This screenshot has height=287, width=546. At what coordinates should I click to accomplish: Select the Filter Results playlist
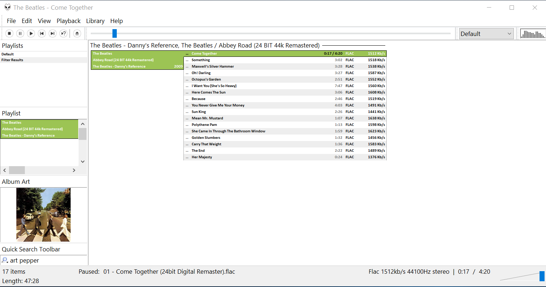tap(12, 60)
